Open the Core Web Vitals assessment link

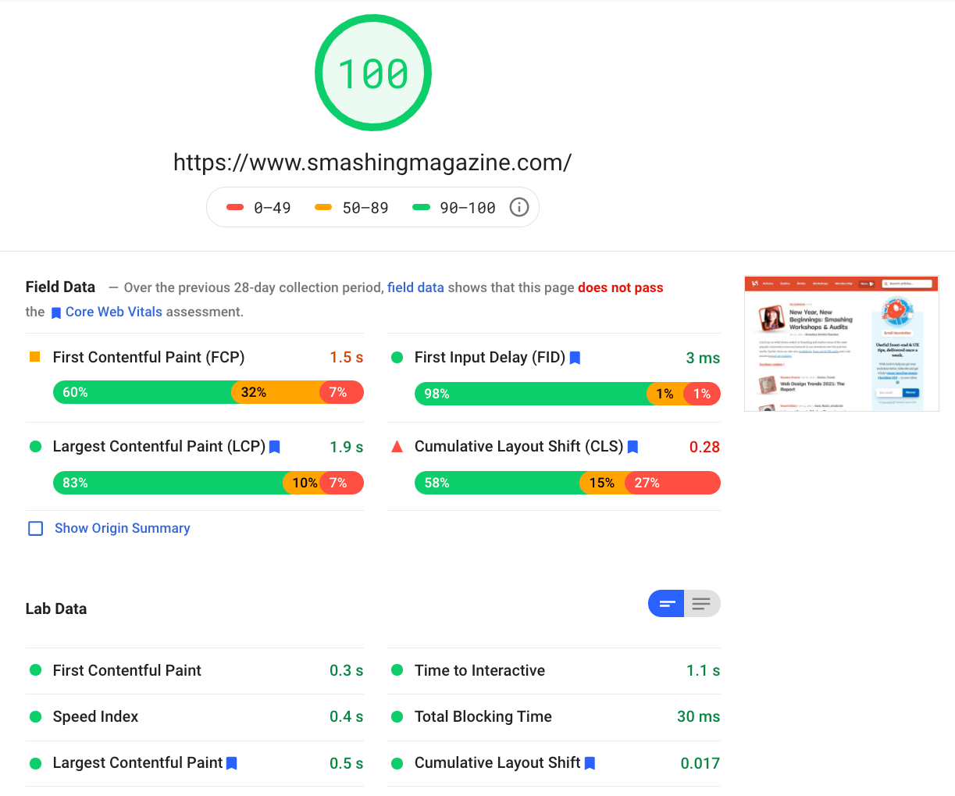click(x=112, y=312)
